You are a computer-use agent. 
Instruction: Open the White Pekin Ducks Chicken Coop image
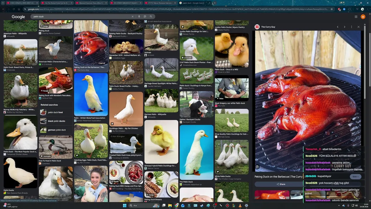point(232,157)
